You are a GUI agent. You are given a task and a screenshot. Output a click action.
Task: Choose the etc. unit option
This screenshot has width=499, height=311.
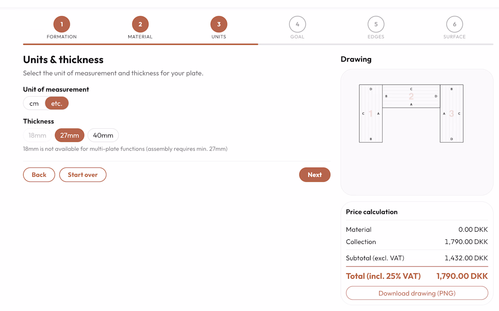tap(57, 103)
